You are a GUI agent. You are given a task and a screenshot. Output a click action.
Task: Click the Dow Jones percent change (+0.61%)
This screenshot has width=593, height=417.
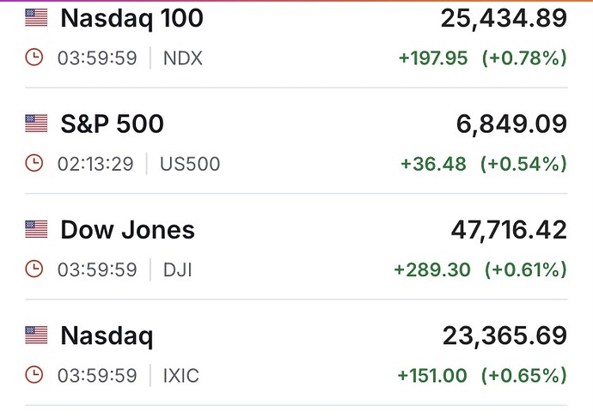pos(526,270)
